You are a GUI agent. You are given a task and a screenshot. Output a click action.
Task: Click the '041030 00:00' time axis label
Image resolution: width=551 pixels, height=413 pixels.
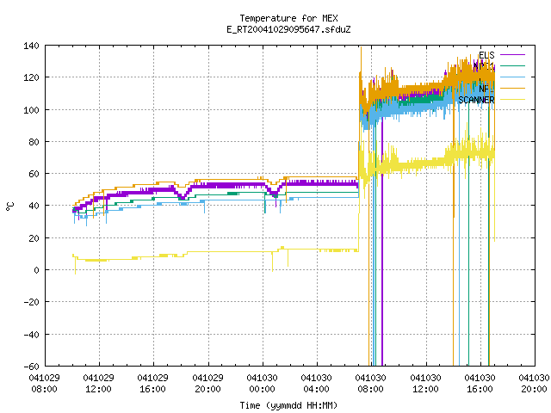pos(262,384)
